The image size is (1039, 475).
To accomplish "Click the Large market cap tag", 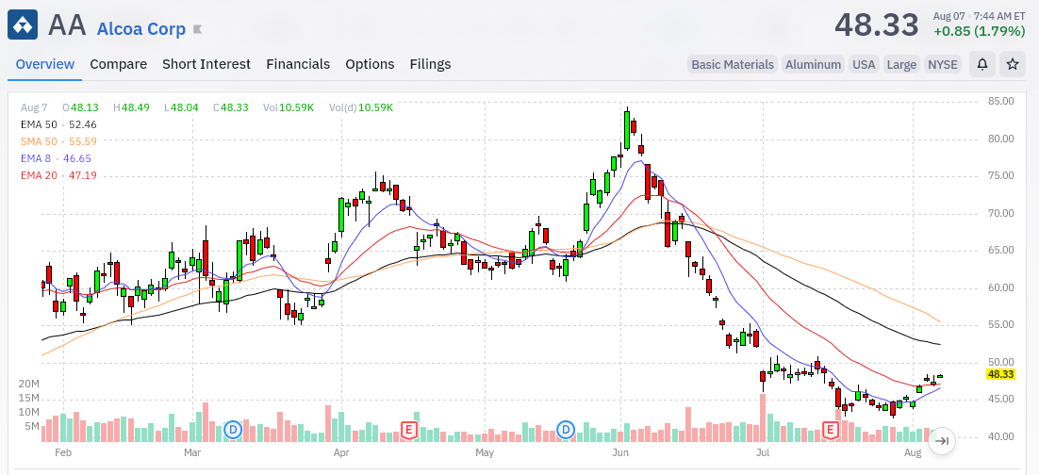I will click(x=901, y=64).
